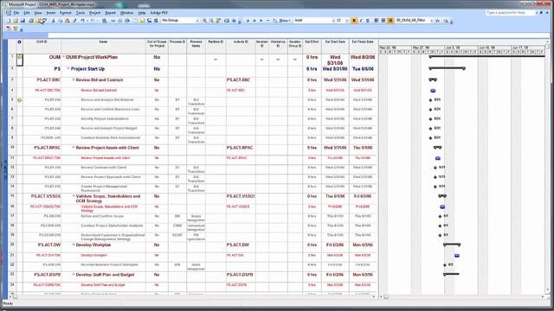554x311 pixels.
Task: Open the Adobe PDF menu
Action: coord(159,13)
